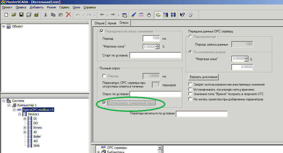The height and width of the screenshot is (153, 283).
Task: Open the forward navigation dropdown arrow
Action: pyautogui.click(x=119, y=15)
